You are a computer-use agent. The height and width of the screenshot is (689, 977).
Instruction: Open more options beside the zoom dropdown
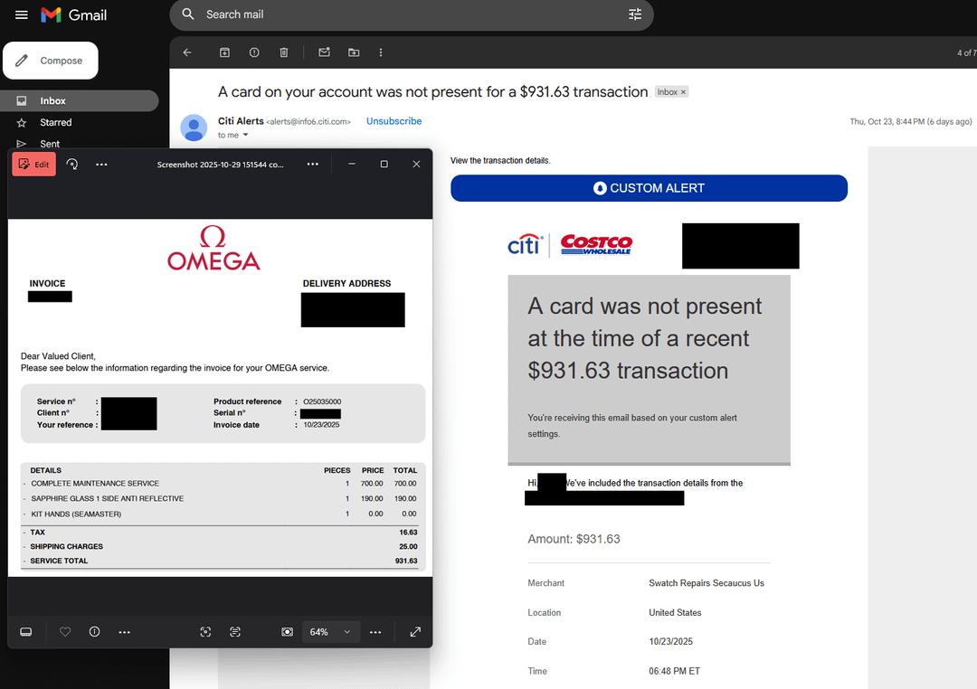(x=375, y=632)
